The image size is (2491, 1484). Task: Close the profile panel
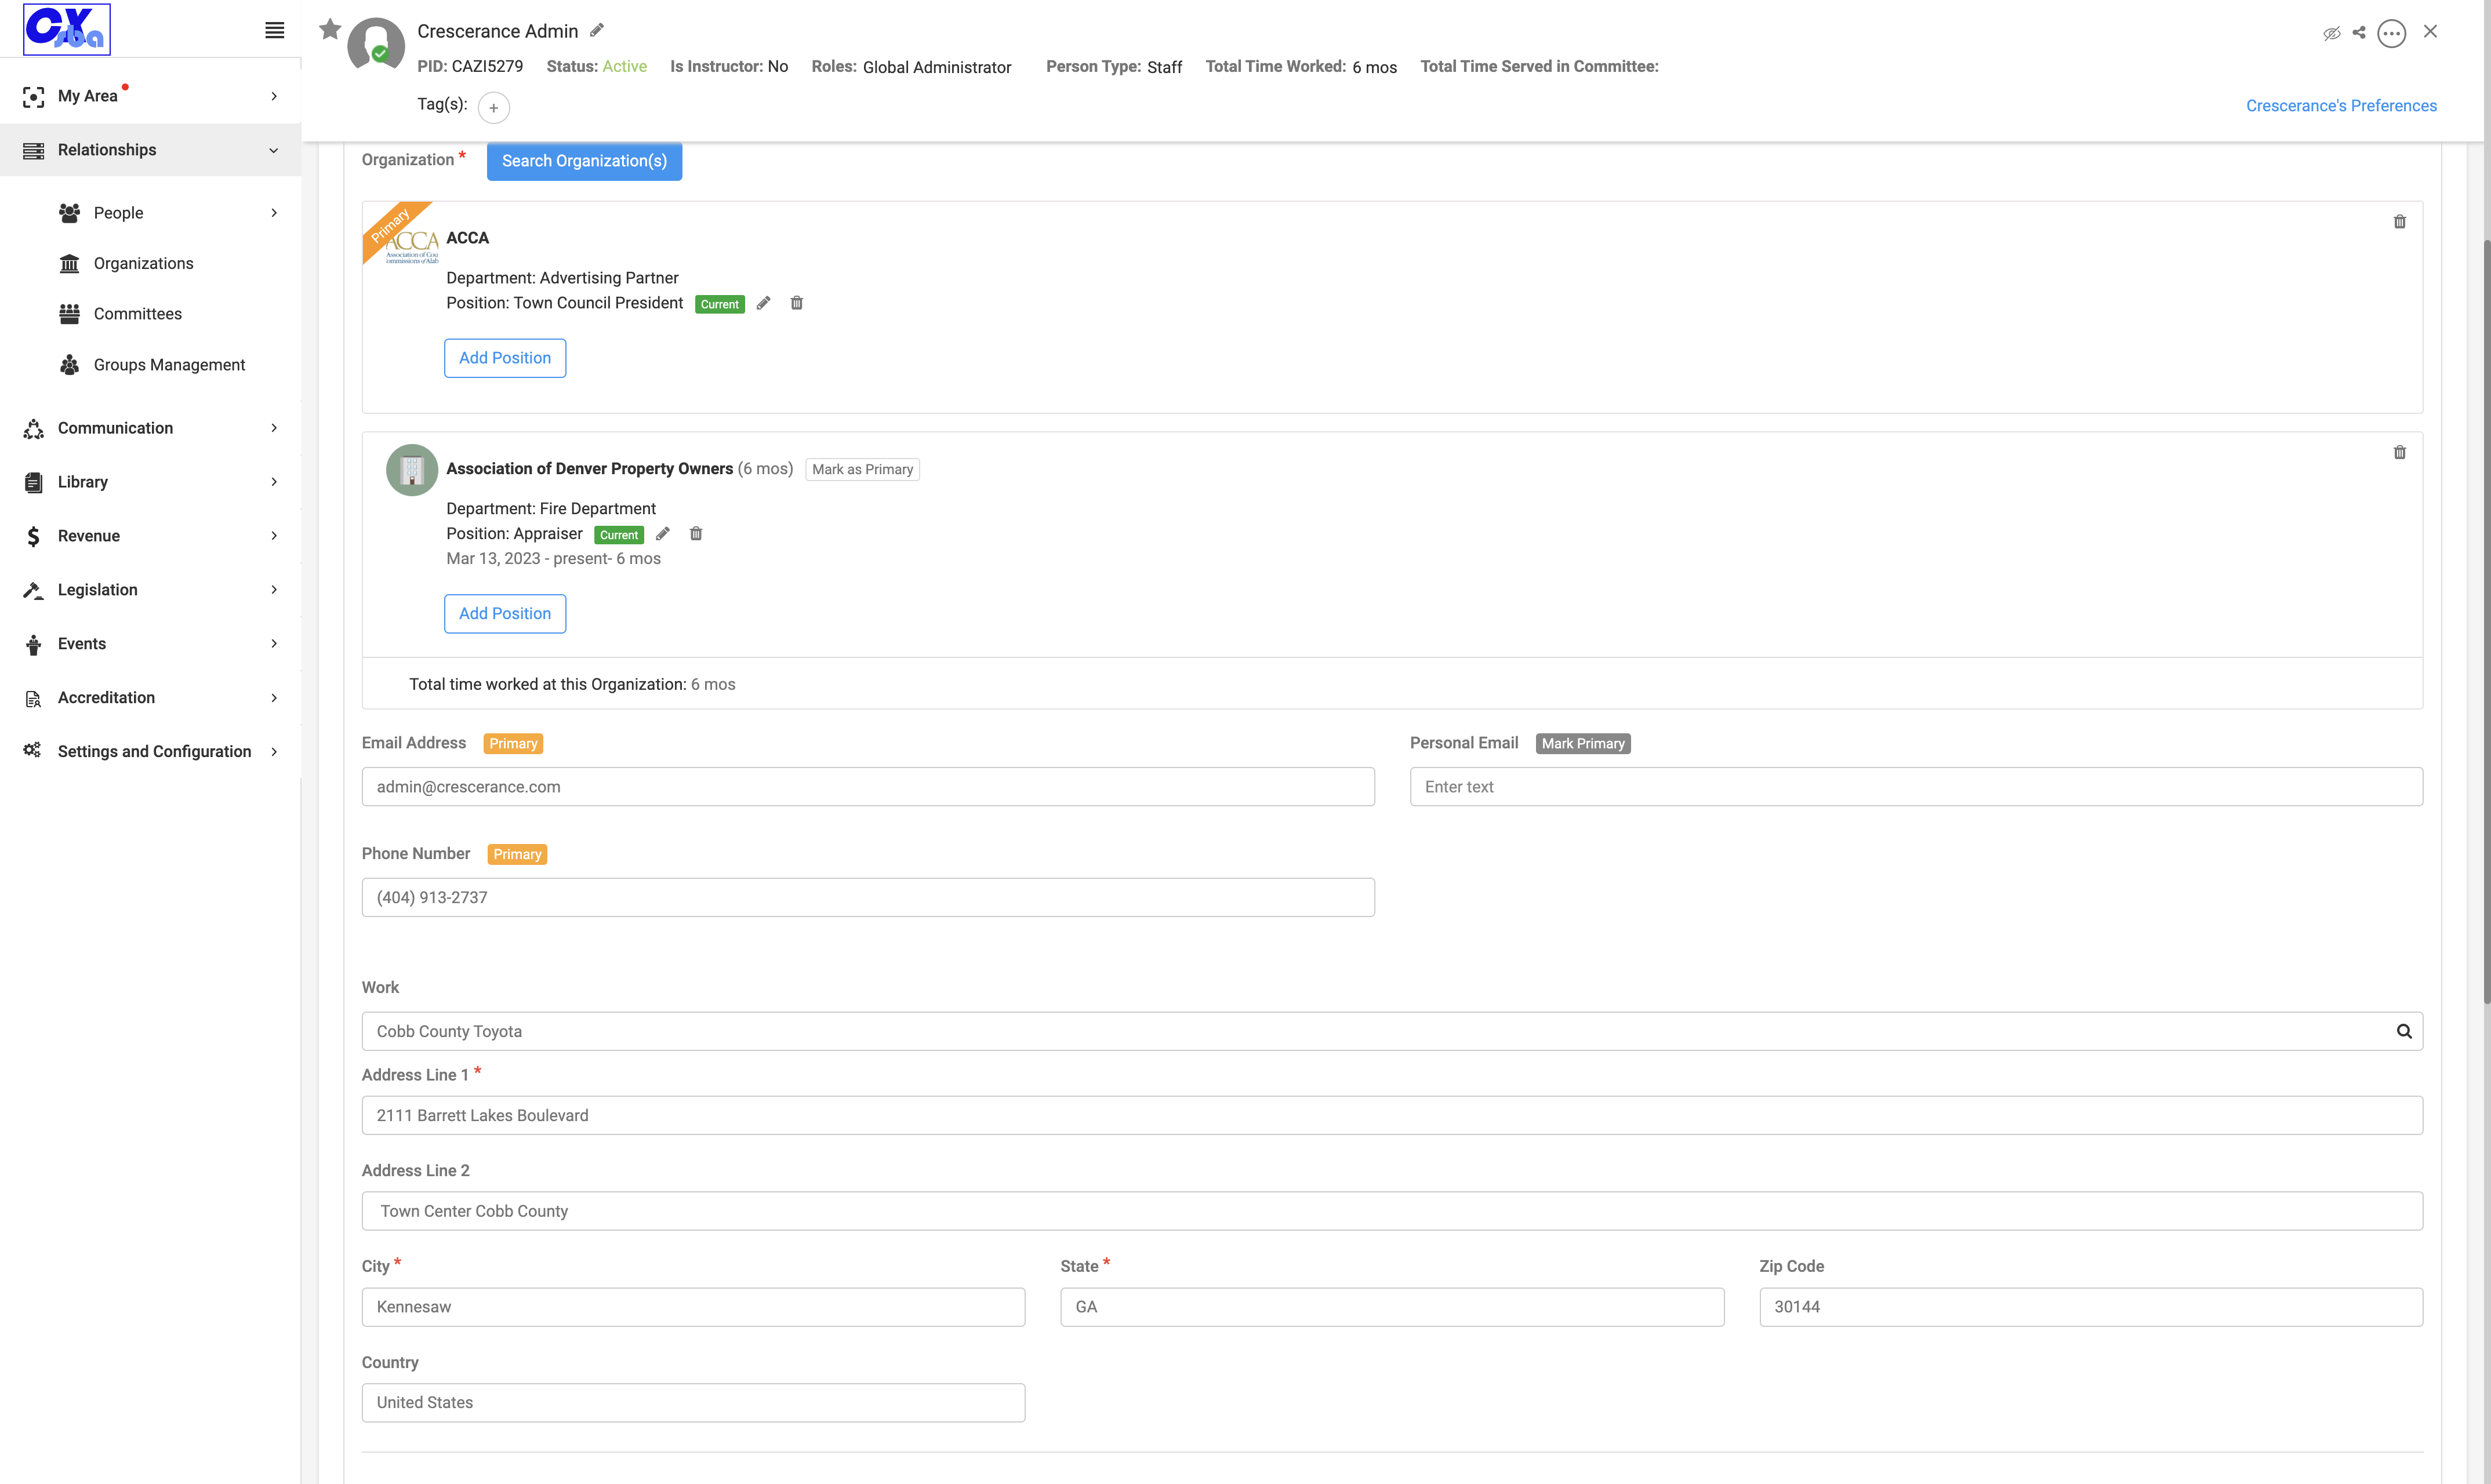pyautogui.click(x=2430, y=31)
